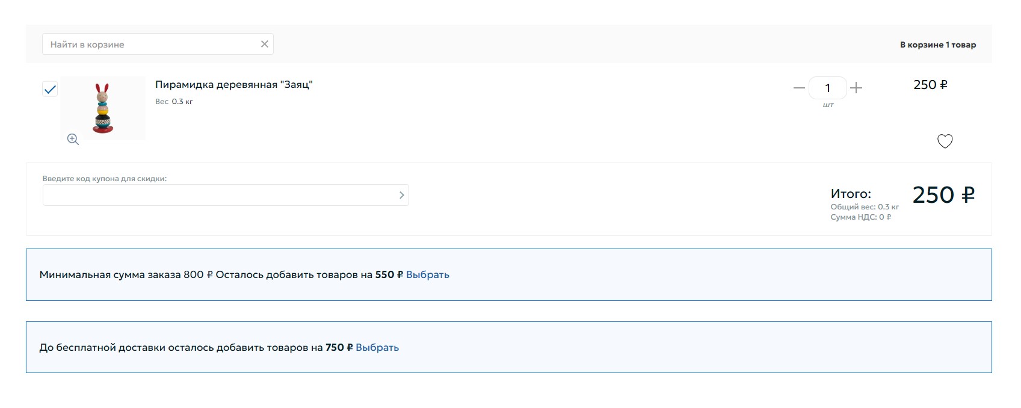Increase quantity with the plus icon
The height and width of the screenshot is (408, 1021).
[x=856, y=88]
